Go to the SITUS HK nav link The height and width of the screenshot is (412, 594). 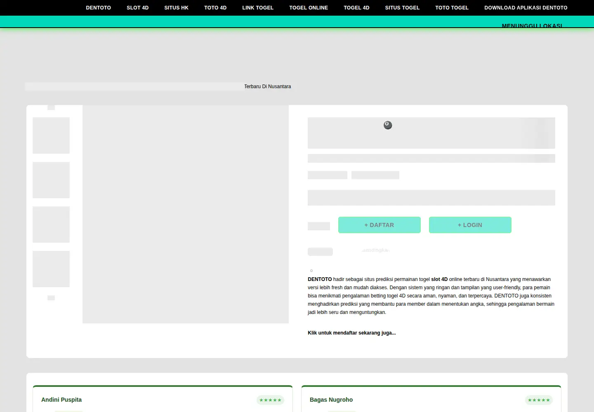[x=176, y=8]
